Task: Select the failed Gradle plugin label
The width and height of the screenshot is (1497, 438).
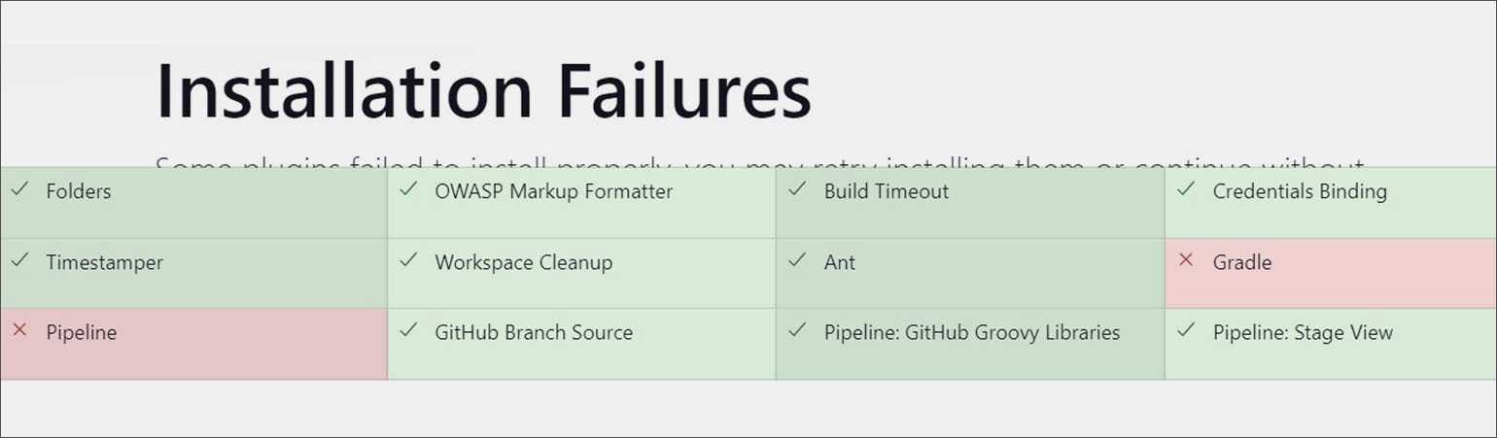Action: tap(1241, 262)
